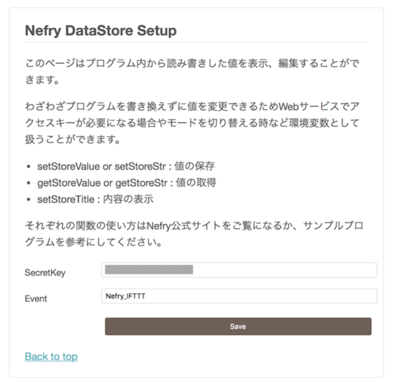Click the Save button

pos(238,327)
